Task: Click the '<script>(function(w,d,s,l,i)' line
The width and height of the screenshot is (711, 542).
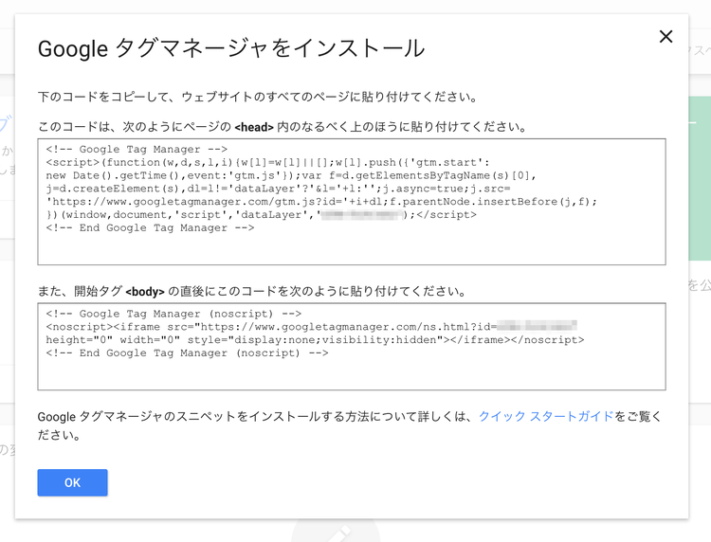Action: point(267,163)
